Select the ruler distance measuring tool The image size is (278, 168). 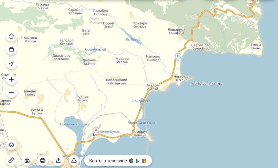11,161
